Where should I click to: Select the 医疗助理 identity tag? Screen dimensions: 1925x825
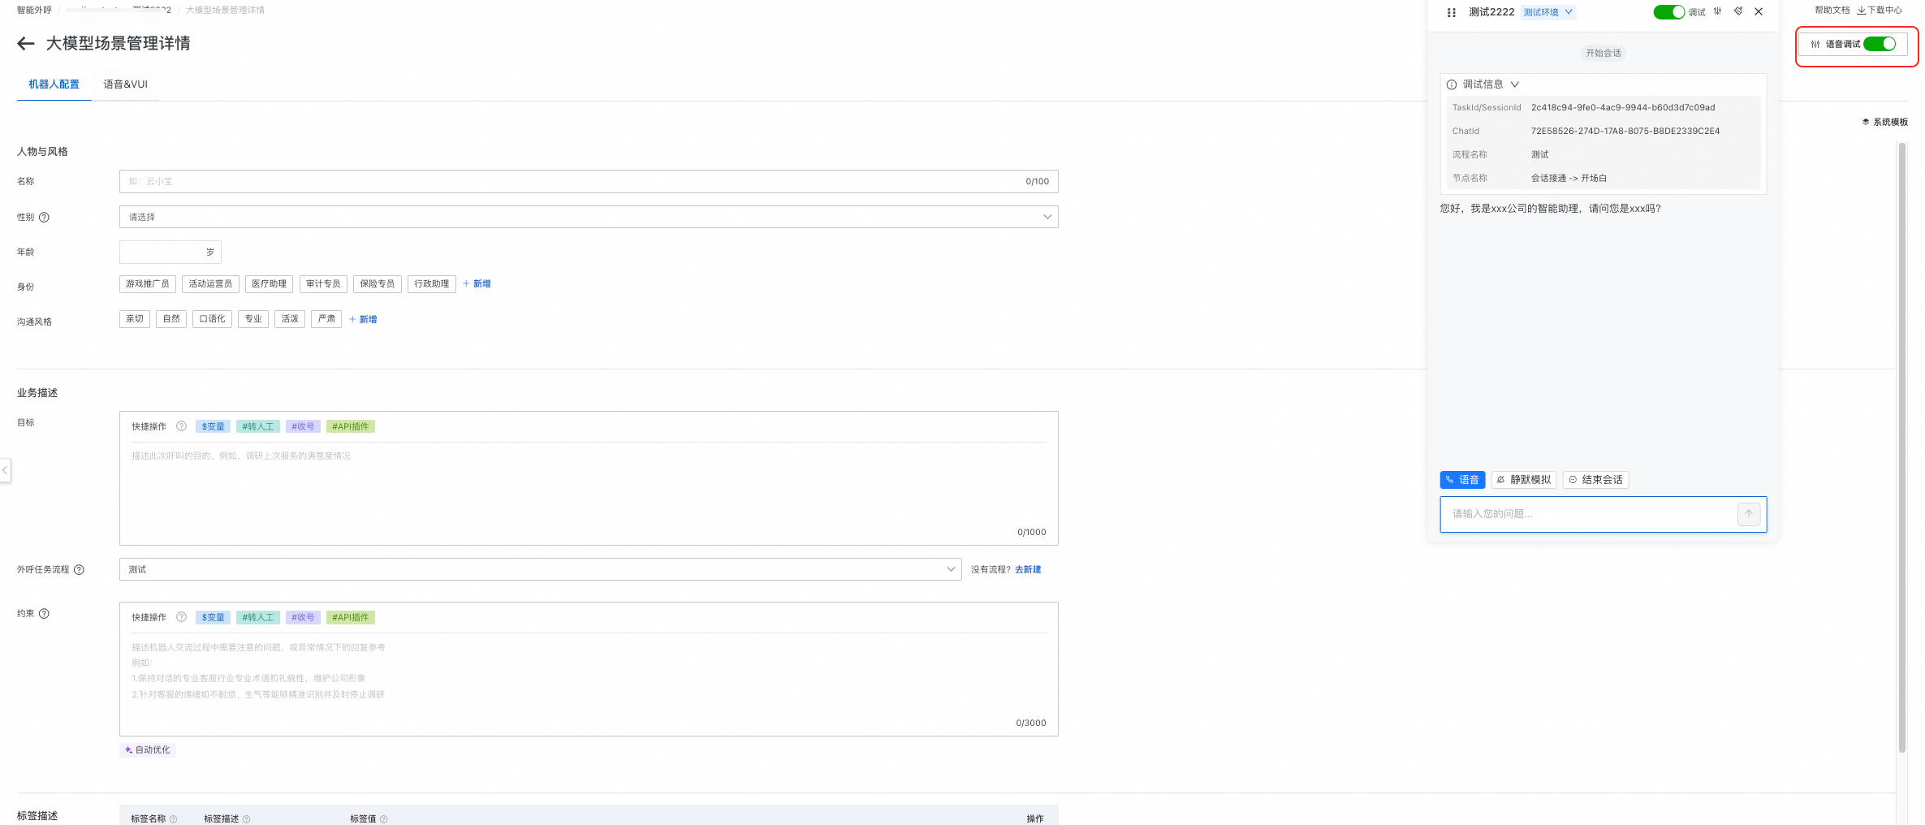pos(269,283)
